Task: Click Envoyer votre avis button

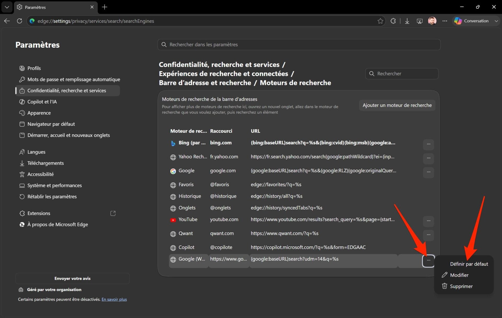Action: click(72, 278)
